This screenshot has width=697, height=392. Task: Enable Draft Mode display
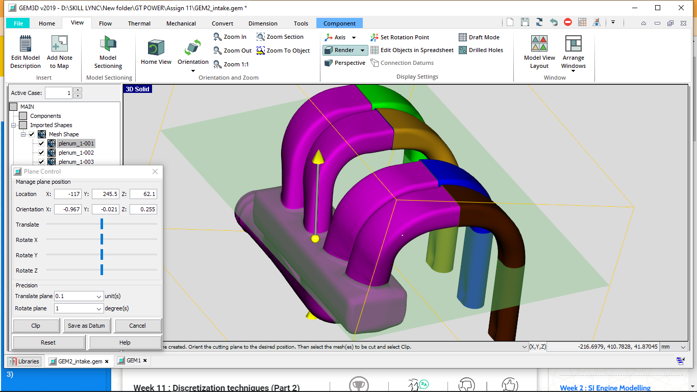[x=479, y=37]
